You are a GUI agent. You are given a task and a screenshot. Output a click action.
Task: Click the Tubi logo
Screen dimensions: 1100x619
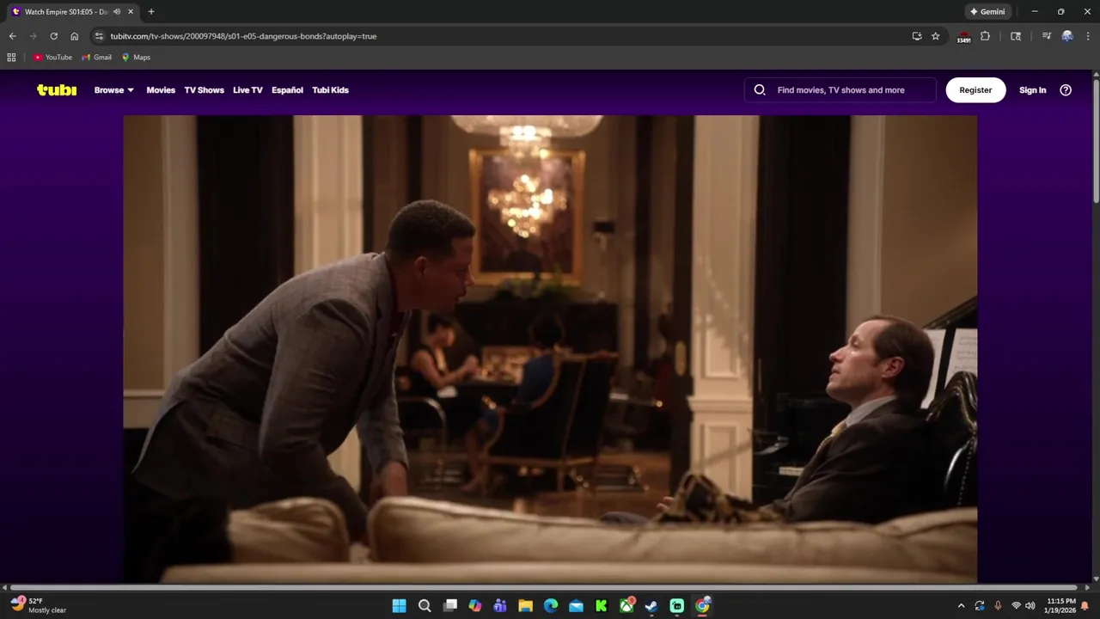click(x=57, y=90)
